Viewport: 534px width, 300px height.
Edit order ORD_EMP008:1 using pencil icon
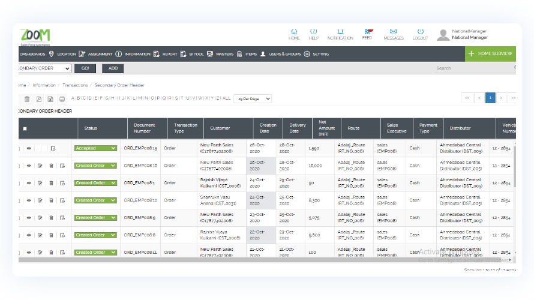[40, 183]
